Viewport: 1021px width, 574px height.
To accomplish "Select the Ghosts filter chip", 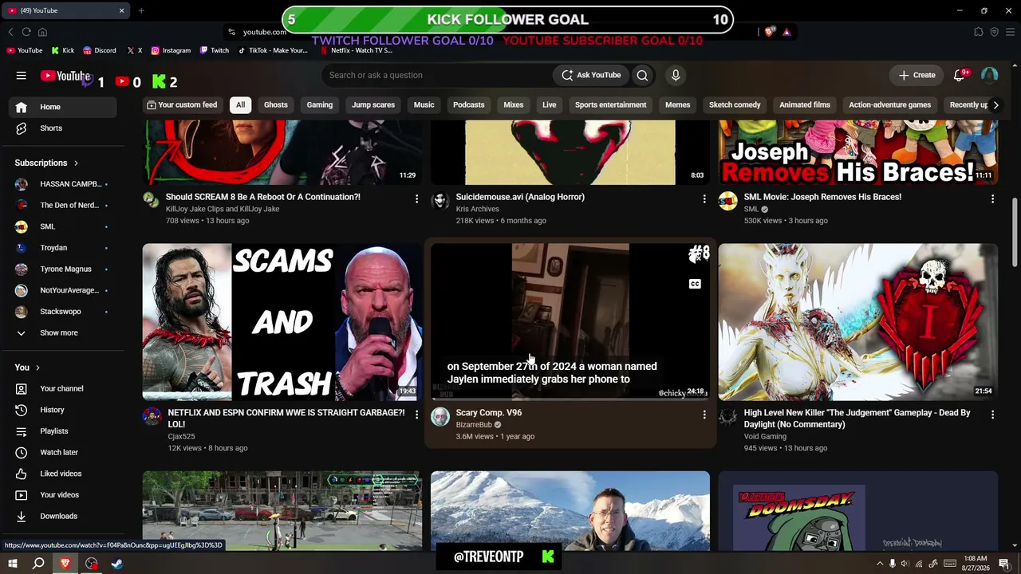I will [x=276, y=105].
